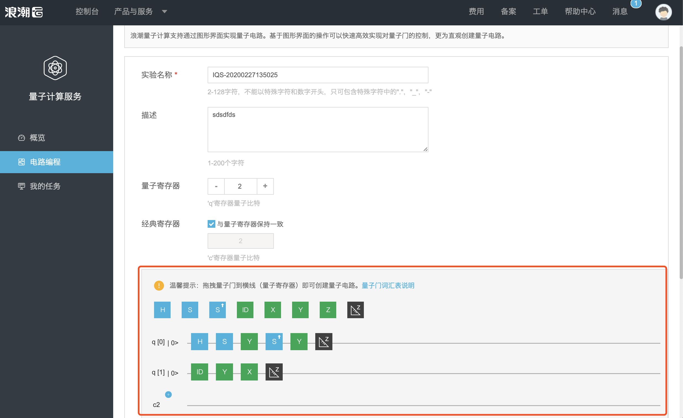Viewport: 683px width, 418px height.
Task: Select the S gate from the palette
Action: 190,310
